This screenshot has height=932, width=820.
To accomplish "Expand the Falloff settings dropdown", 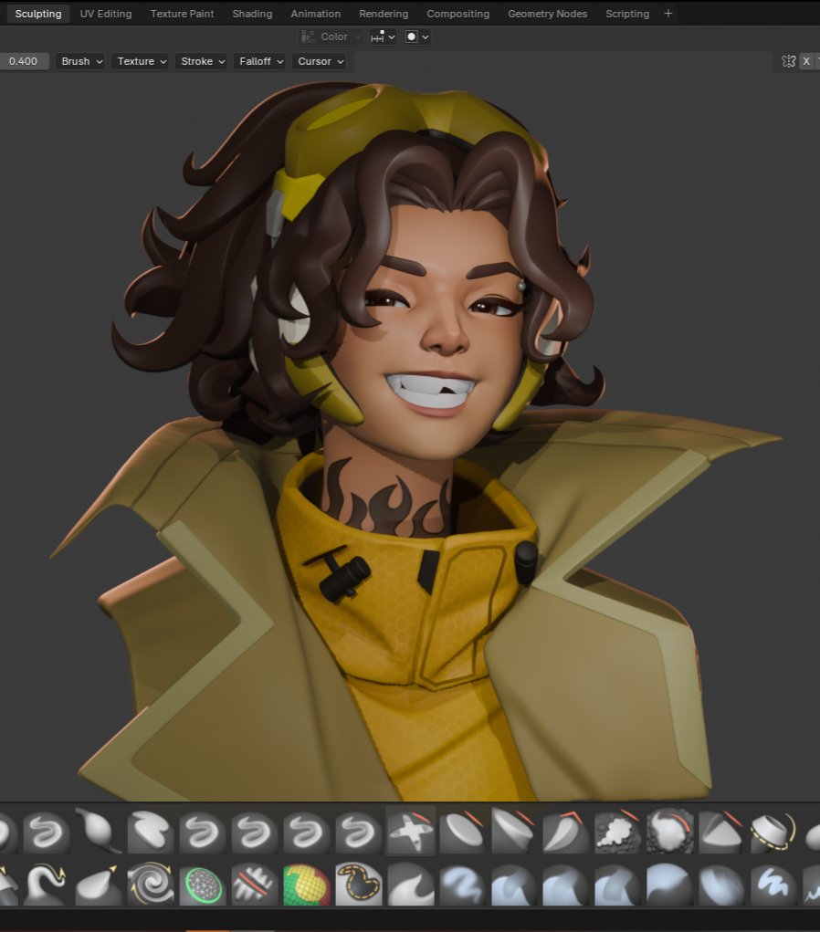I will (260, 61).
